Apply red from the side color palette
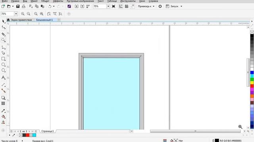 (x=252, y=86)
